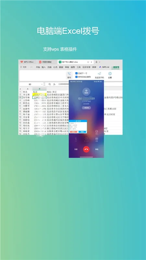Open 设置 gear icon in ribbon
146x260 pixels.
point(110,74)
